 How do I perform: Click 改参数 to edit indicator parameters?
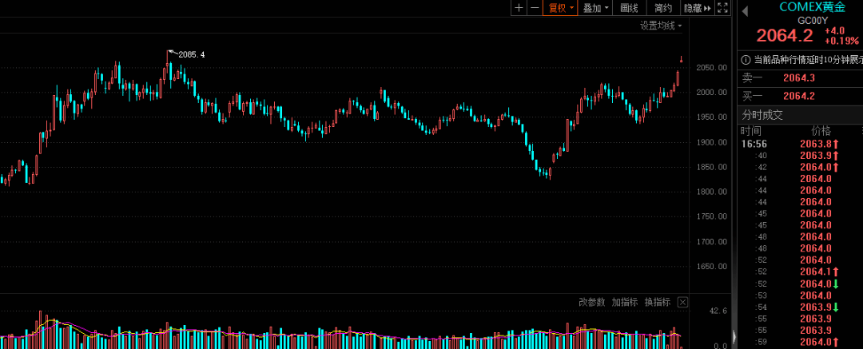pyautogui.click(x=591, y=302)
